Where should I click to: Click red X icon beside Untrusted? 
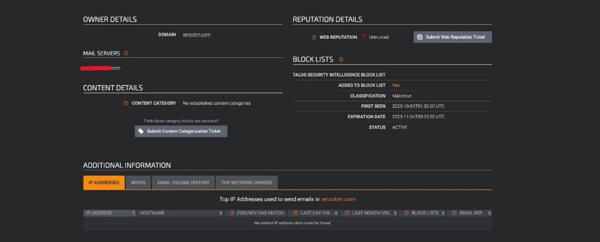pyautogui.click(x=364, y=36)
